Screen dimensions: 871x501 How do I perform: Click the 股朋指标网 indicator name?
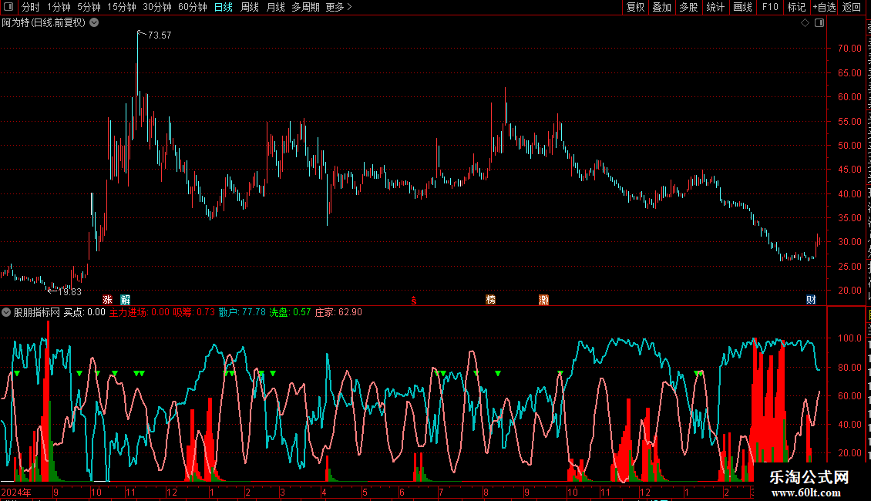(x=37, y=312)
